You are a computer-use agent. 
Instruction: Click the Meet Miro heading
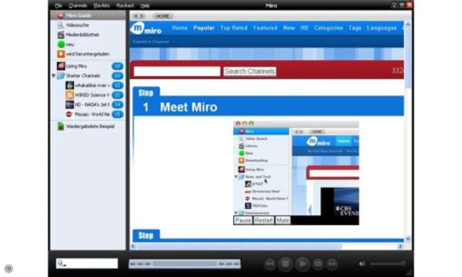pyautogui.click(x=189, y=107)
